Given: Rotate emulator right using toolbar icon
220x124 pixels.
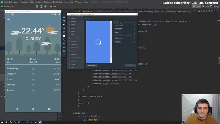Looking at the screenshot, I should pos(64,32).
